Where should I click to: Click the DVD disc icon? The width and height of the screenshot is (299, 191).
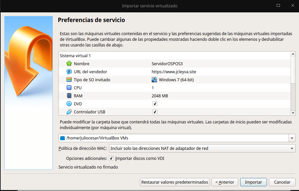pyautogui.click(x=69, y=104)
